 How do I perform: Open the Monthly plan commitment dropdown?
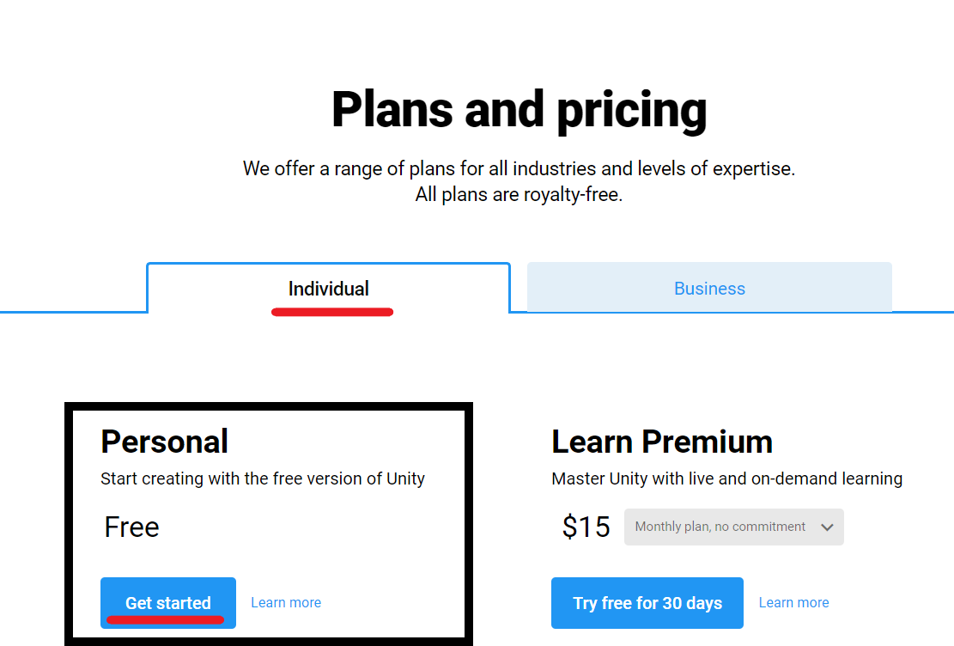(x=721, y=527)
